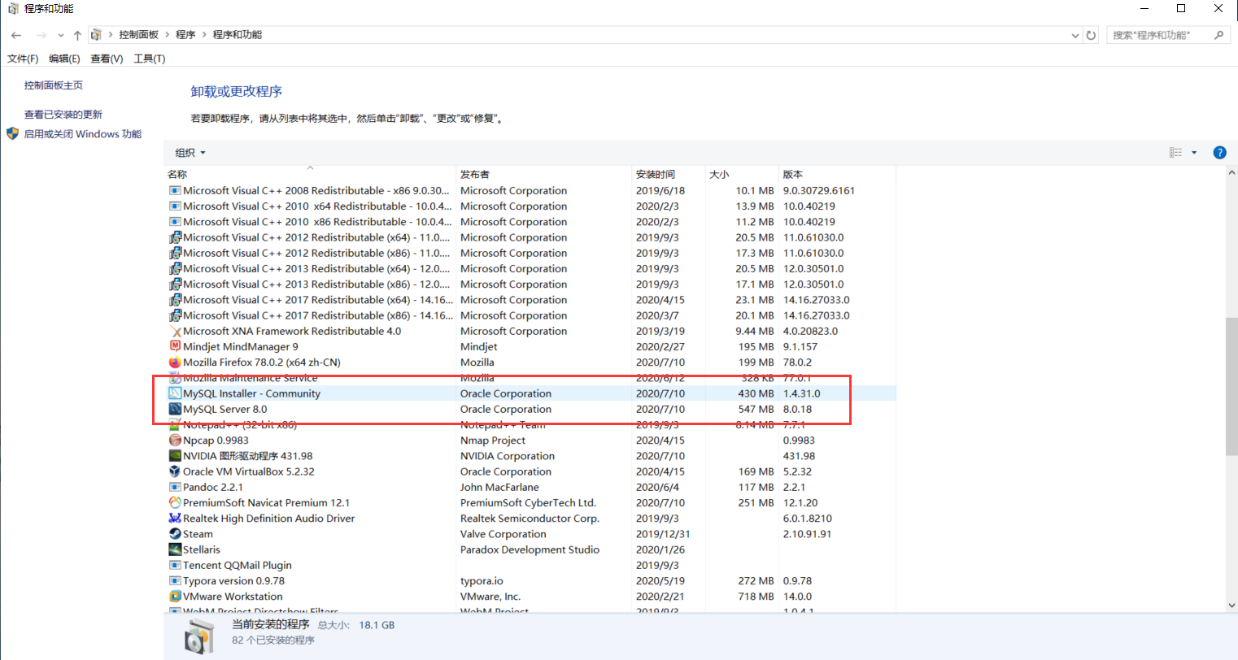Click the Steam icon
This screenshot has height=660, width=1238.
[x=175, y=534]
